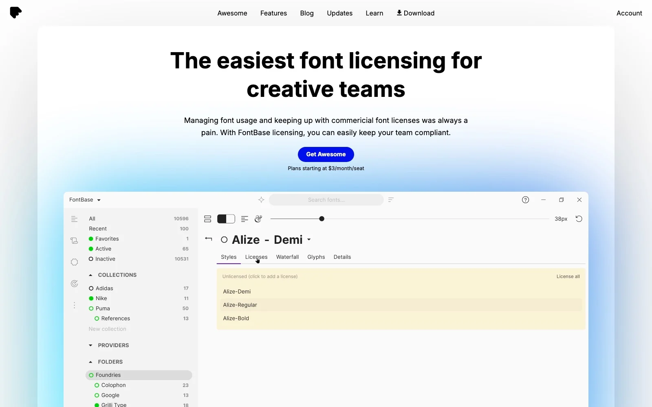Screen dimensions: 652x407
Task: Switch to the Waterfall tab
Action: (287, 257)
